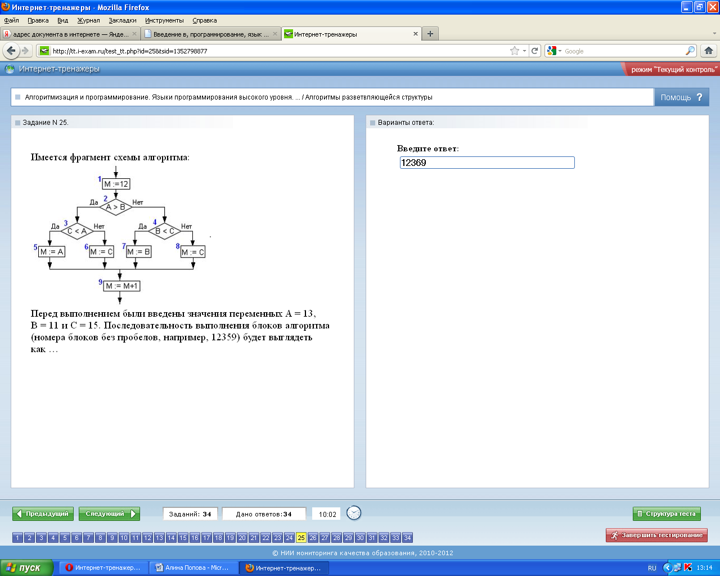
Task: Jump to question number 34
Action: click(x=407, y=538)
